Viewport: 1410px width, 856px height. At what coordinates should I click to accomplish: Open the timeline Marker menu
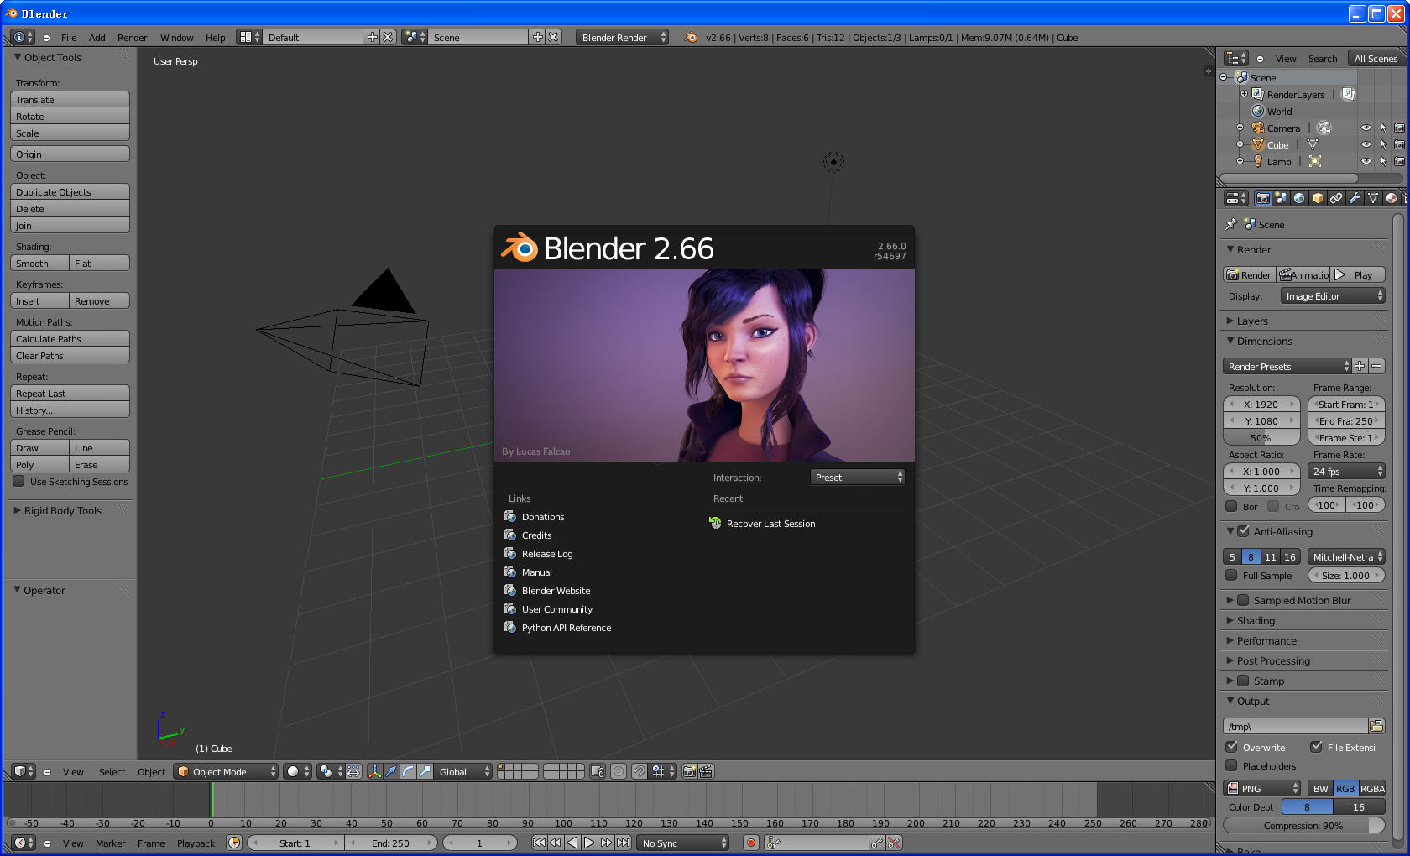pos(110,843)
